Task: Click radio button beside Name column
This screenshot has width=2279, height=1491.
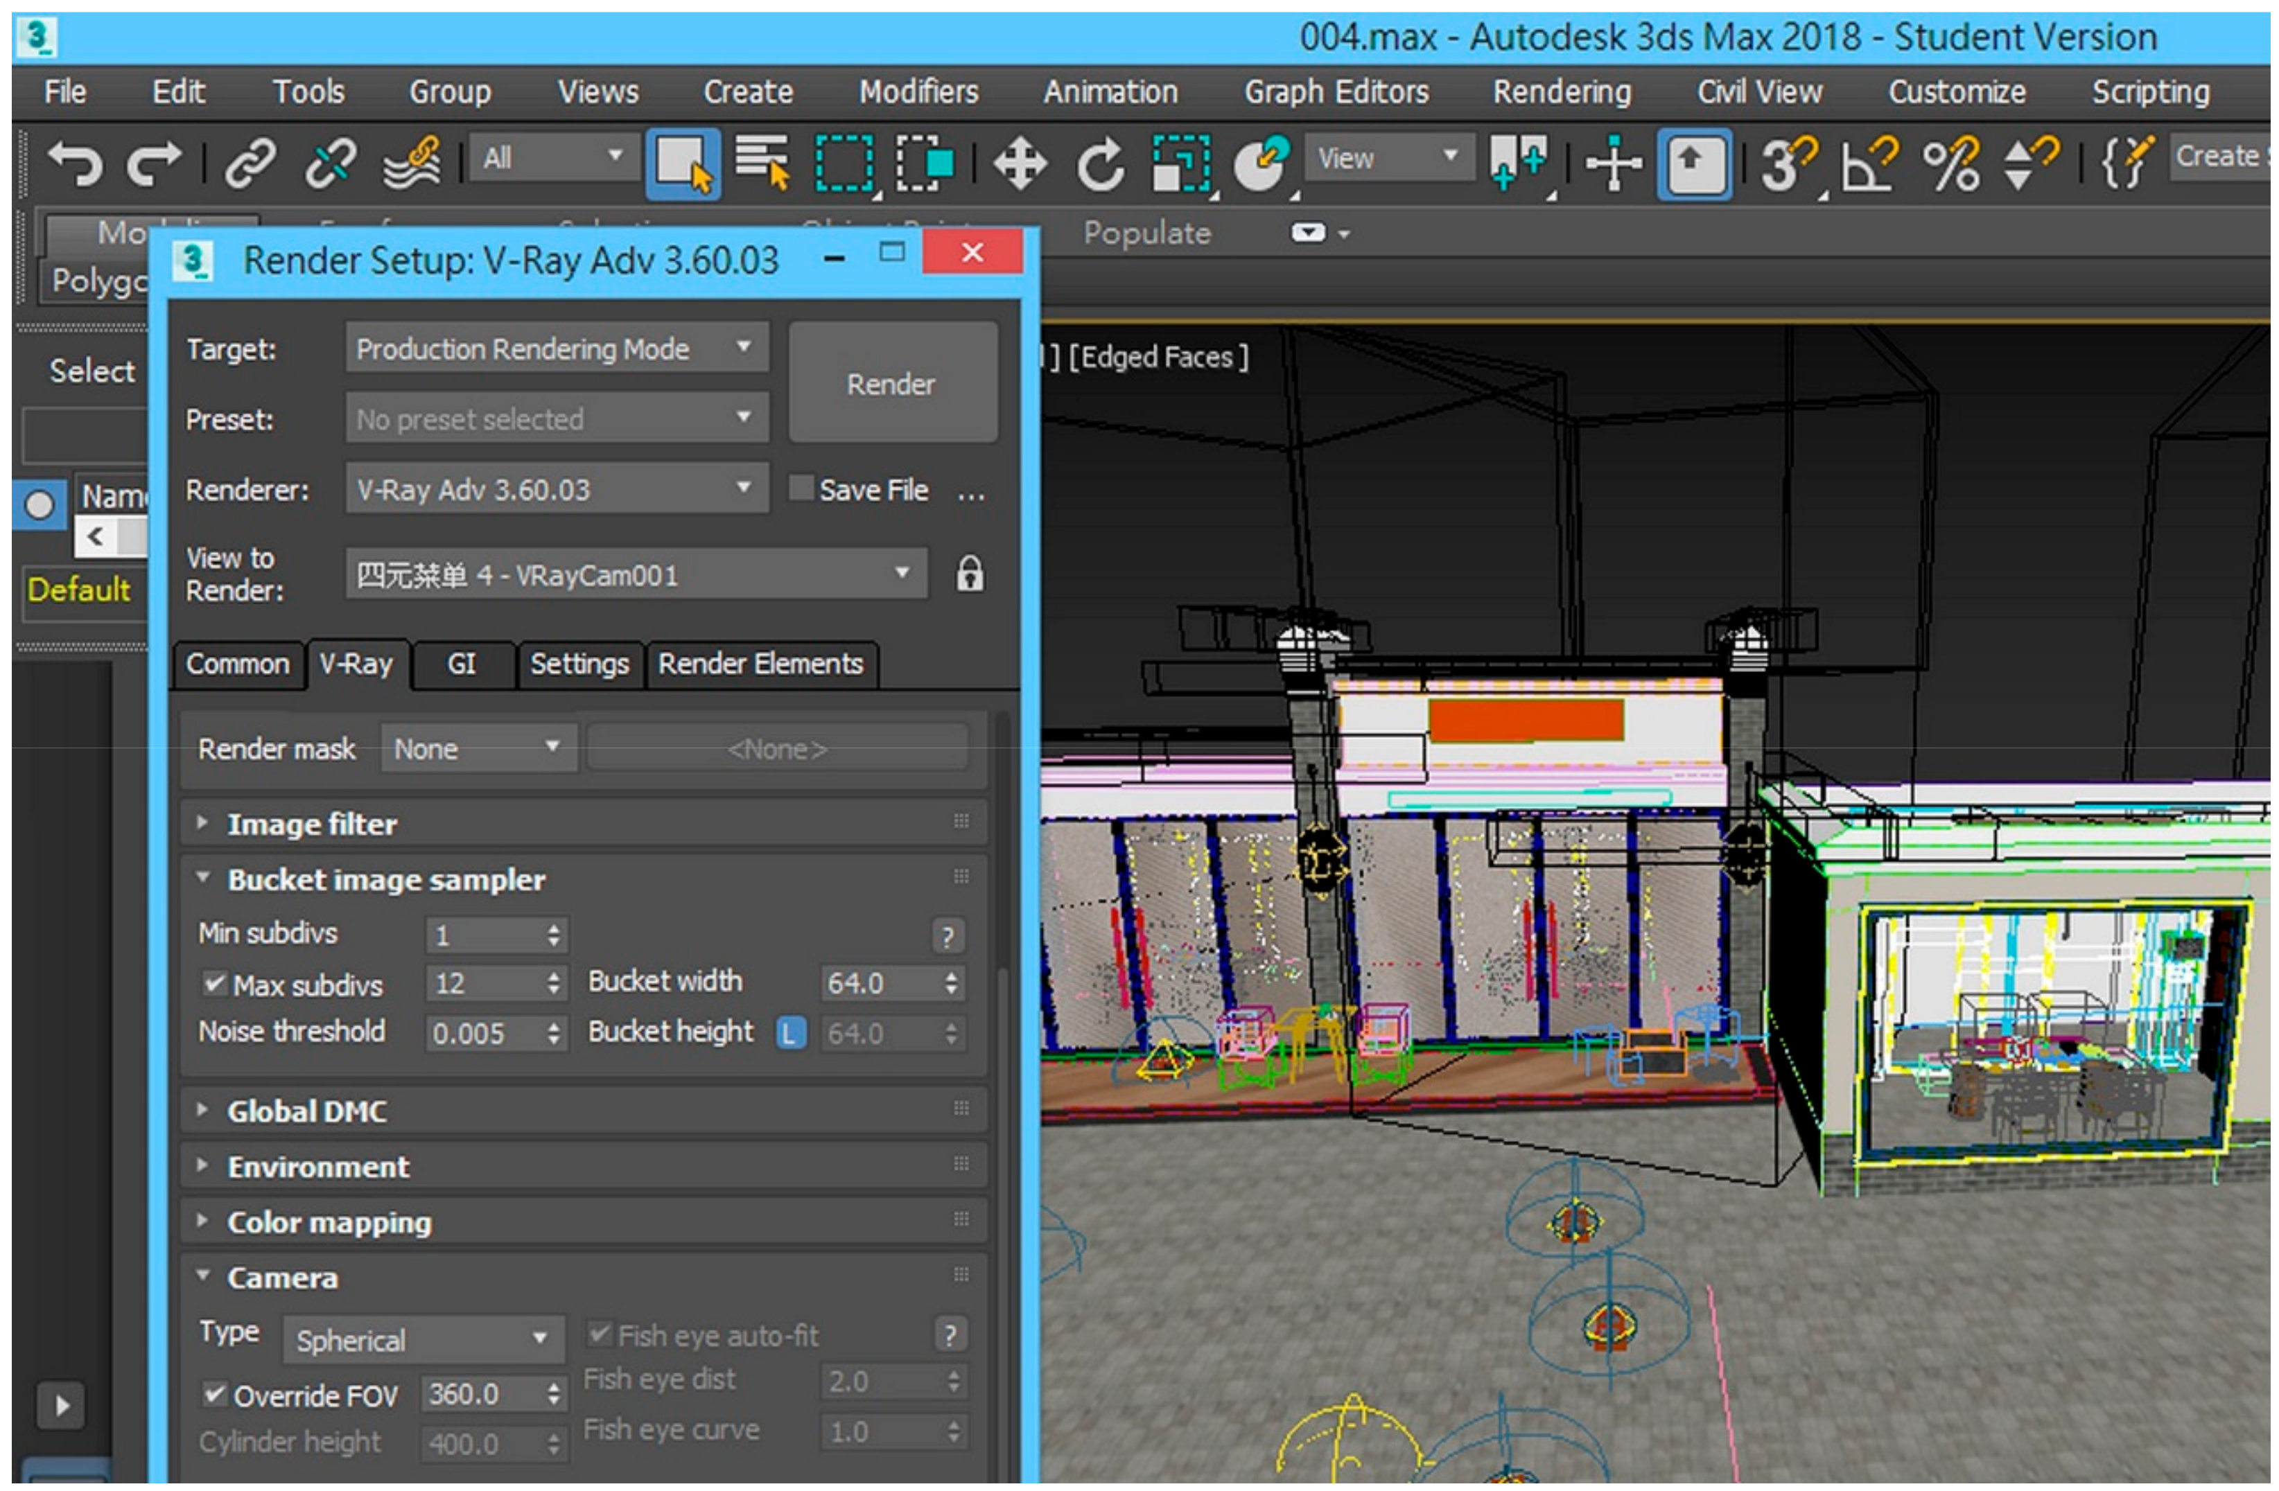Action: coord(40,504)
